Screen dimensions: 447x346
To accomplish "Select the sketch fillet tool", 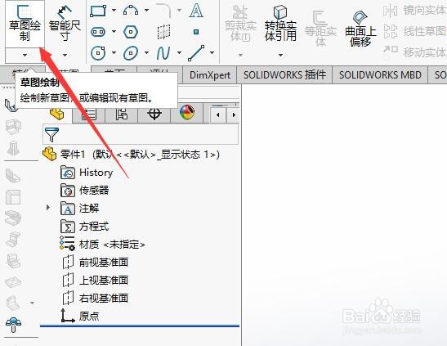I will [164, 11].
